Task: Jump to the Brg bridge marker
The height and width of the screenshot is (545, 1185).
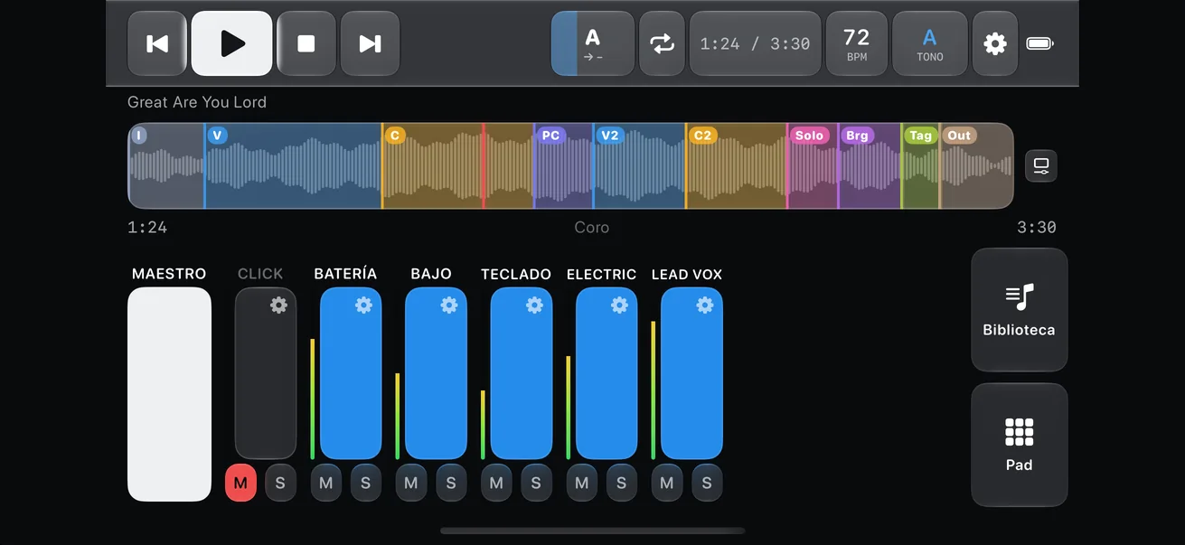Action: tap(857, 136)
